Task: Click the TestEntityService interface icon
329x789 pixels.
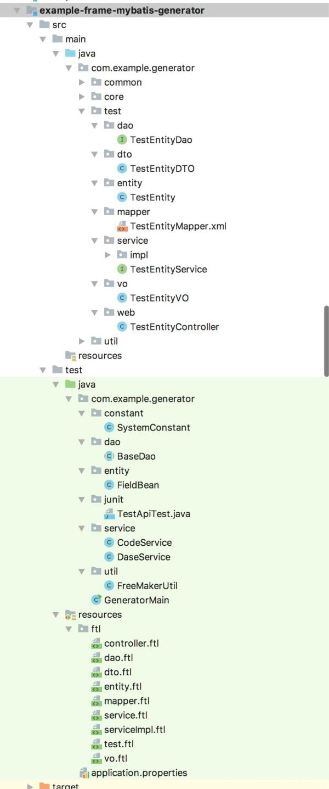Action: tap(122, 269)
